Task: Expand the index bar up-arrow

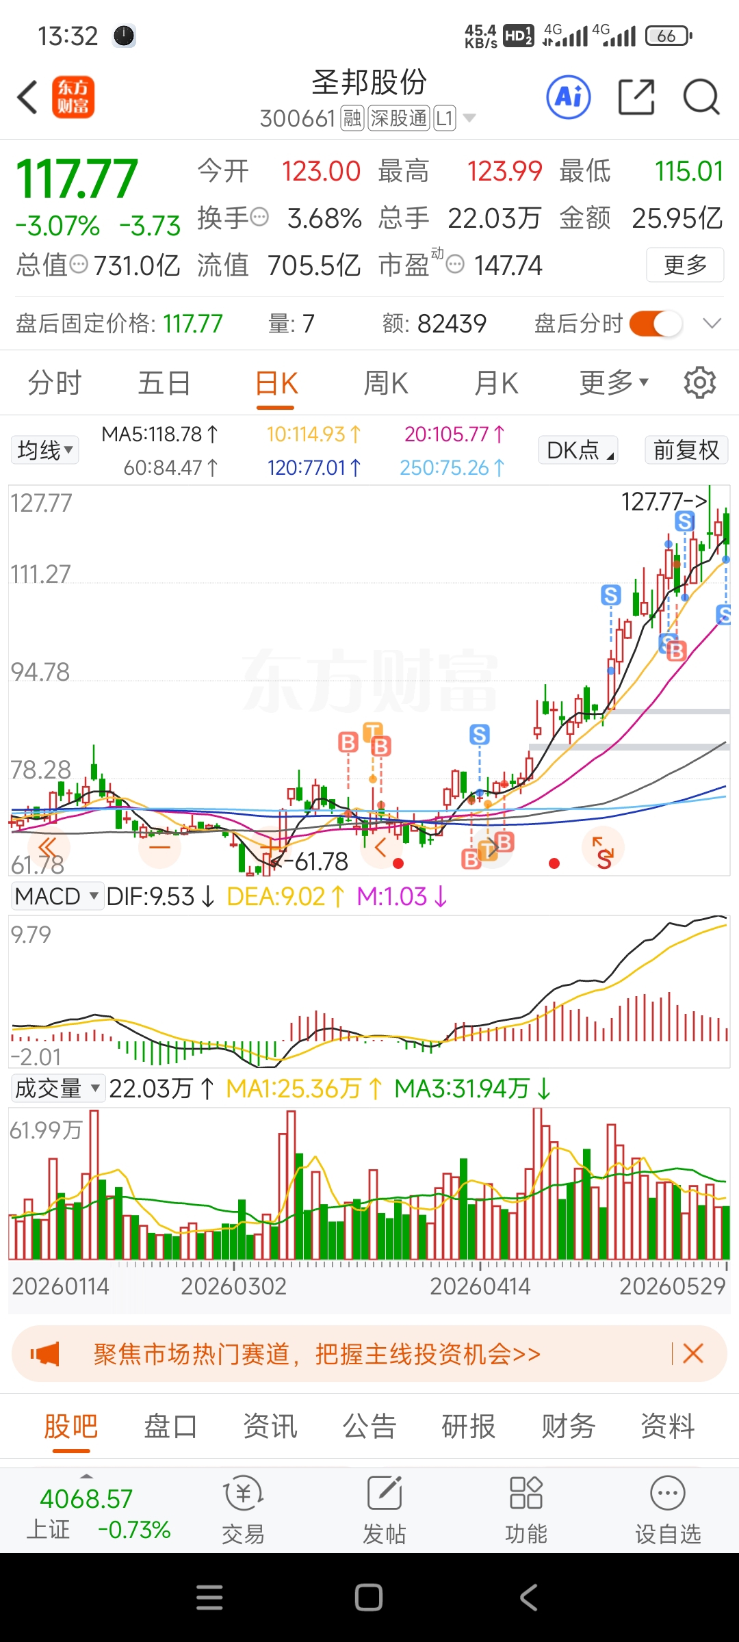Action: click(x=86, y=1476)
